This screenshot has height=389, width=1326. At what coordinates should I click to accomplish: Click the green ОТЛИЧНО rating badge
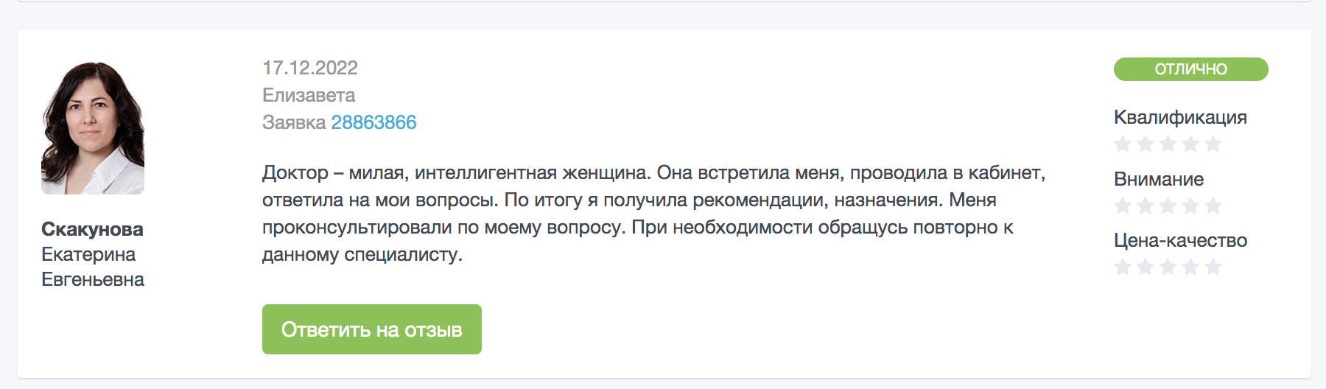coord(1190,69)
